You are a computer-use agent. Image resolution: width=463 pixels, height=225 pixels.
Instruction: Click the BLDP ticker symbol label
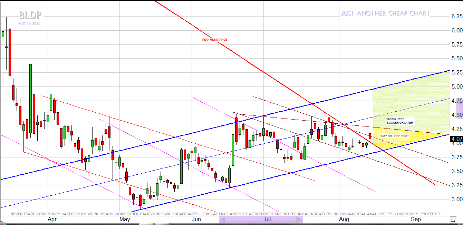click(x=30, y=15)
